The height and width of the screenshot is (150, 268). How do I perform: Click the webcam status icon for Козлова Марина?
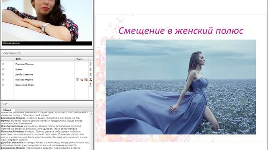tap(82, 80)
